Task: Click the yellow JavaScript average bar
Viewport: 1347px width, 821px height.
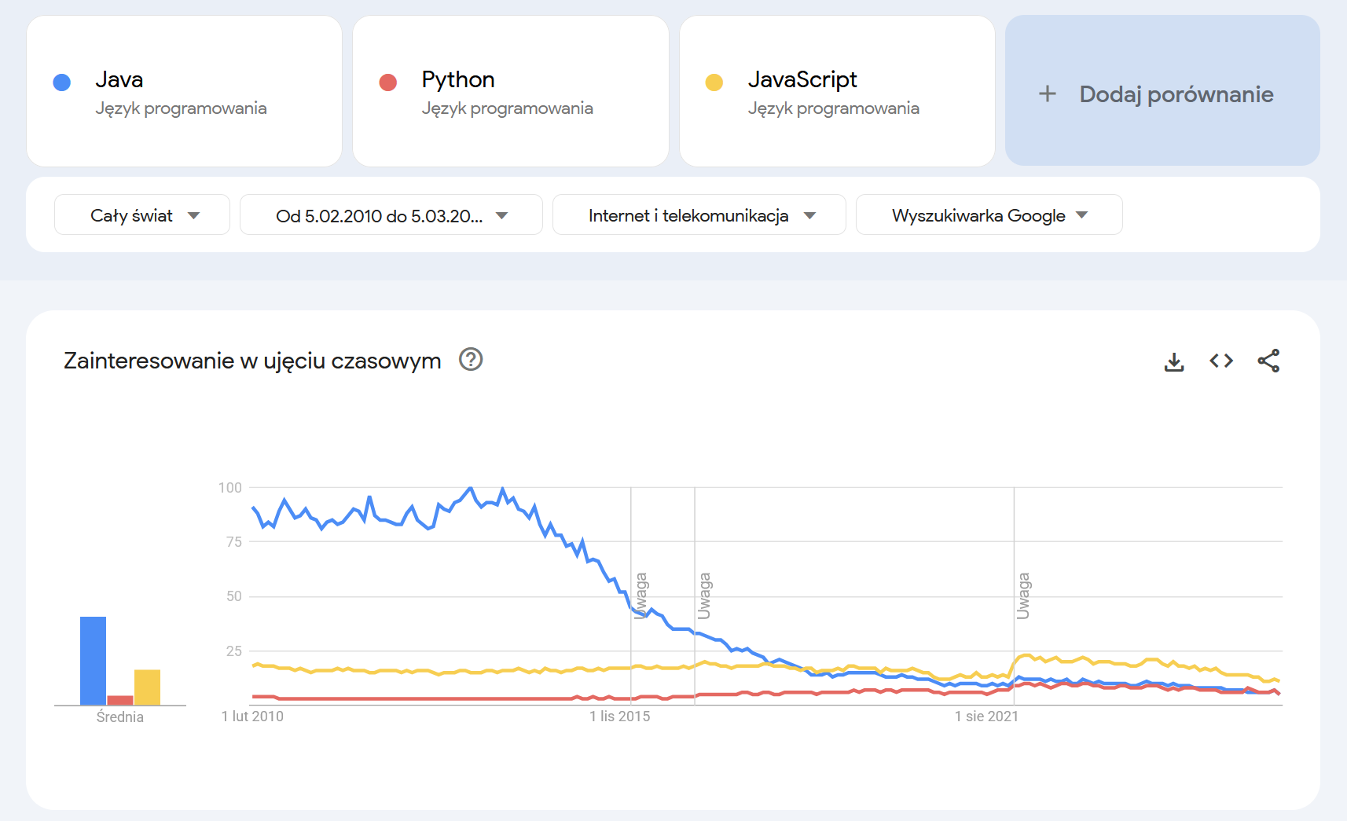Action: tap(147, 687)
